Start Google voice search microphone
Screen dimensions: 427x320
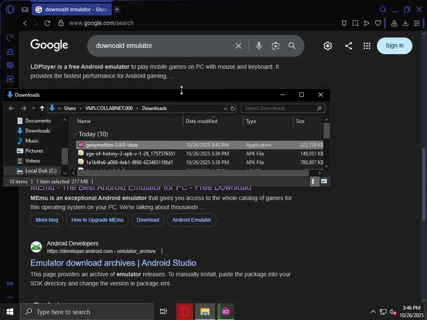coord(259,46)
